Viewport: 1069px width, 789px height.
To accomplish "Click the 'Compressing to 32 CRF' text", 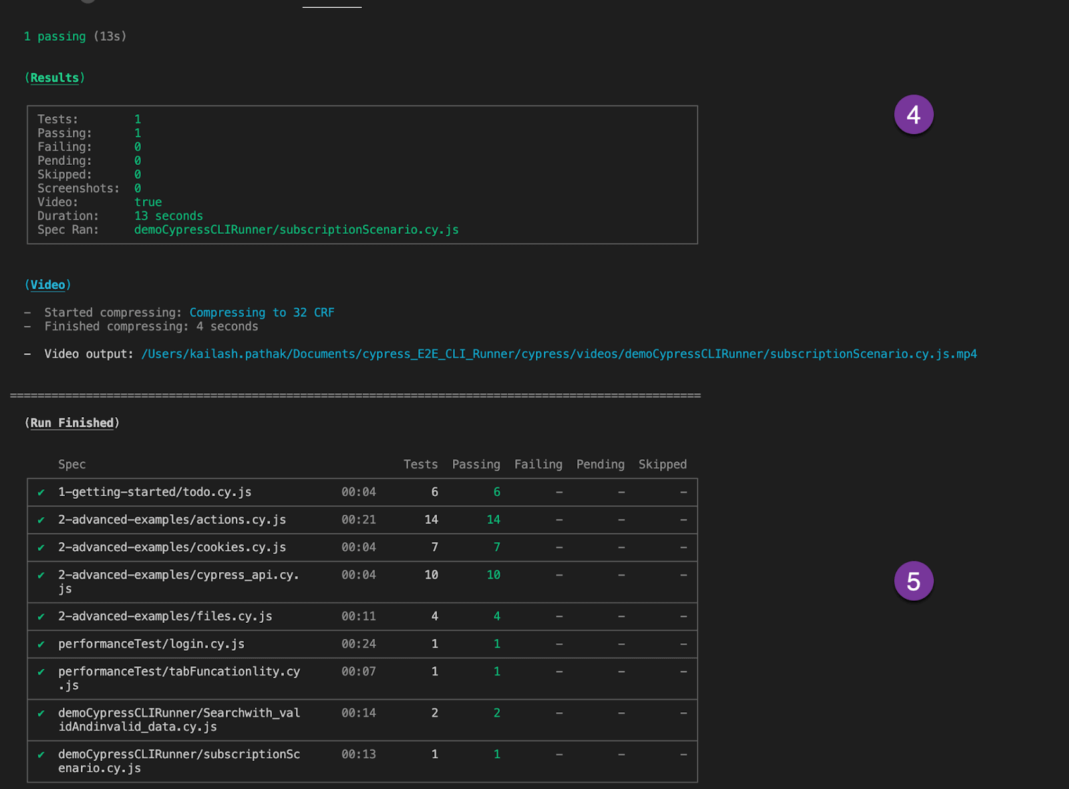I will click(262, 312).
